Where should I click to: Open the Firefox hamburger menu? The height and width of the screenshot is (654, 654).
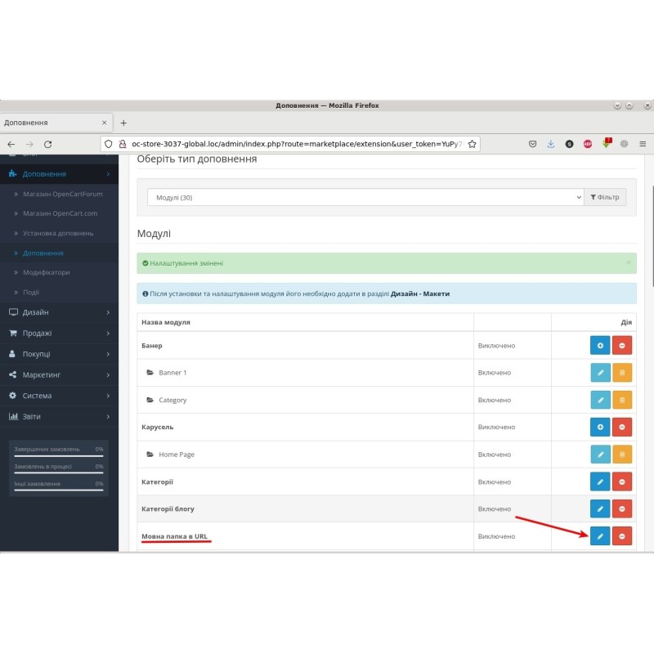[x=643, y=143]
